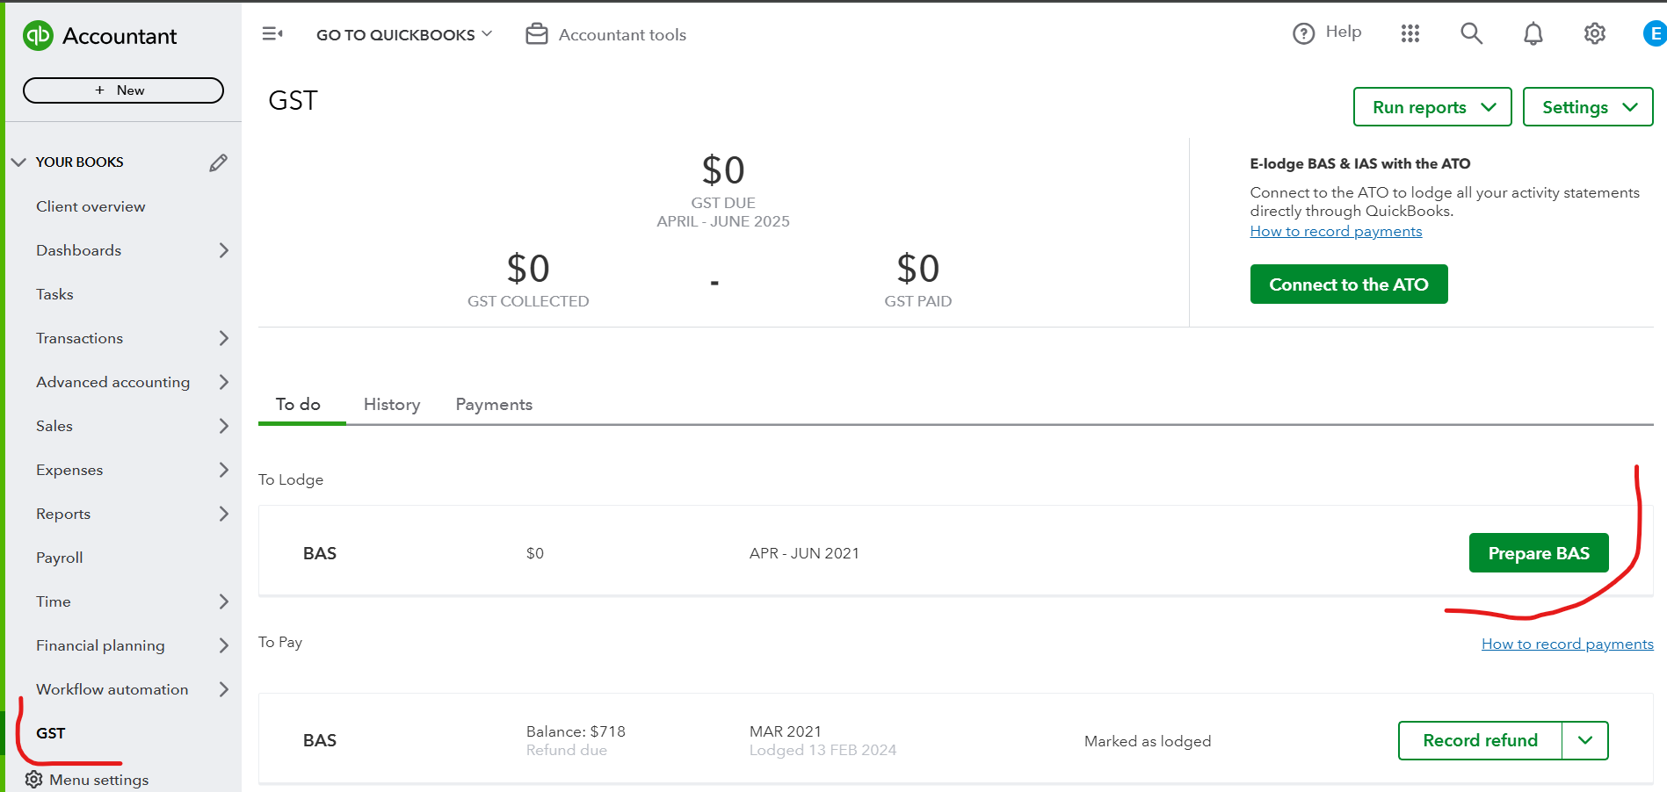Screen dimensions: 1667x792
Task: Click the Record refund button
Action: [x=1480, y=740]
